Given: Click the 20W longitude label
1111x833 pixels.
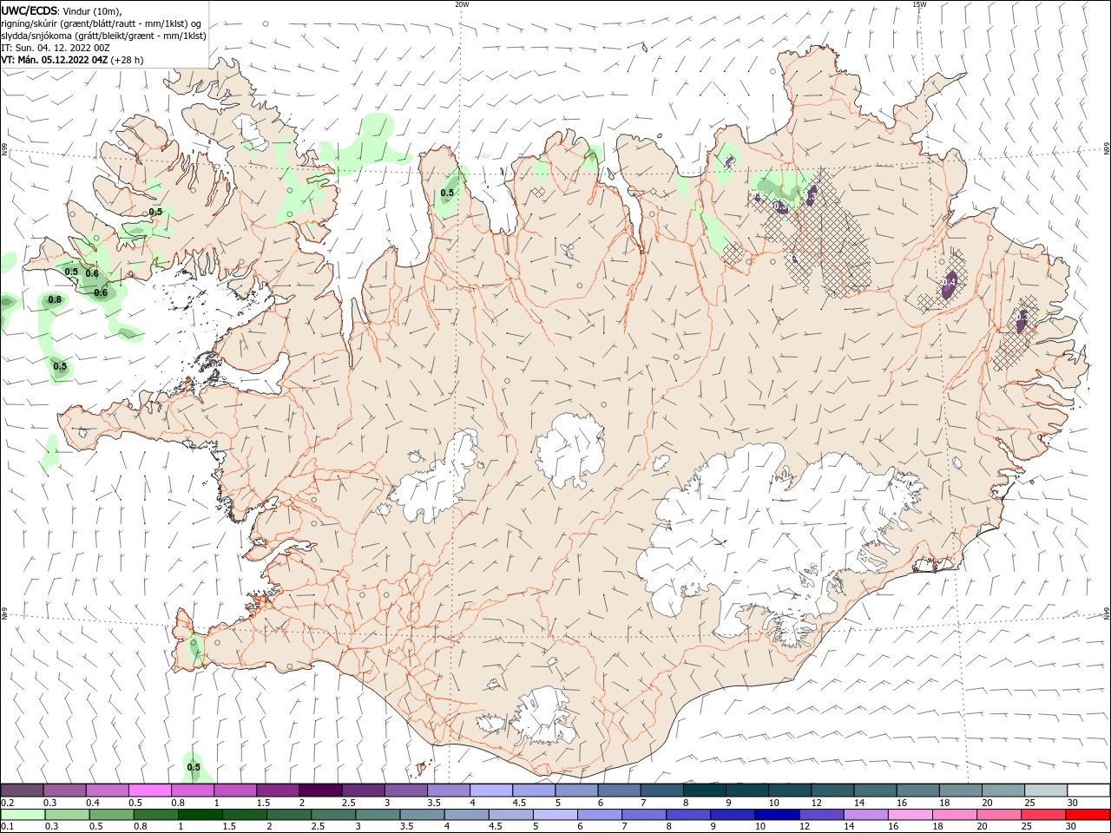Looking at the screenshot, I should click(x=462, y=4).
